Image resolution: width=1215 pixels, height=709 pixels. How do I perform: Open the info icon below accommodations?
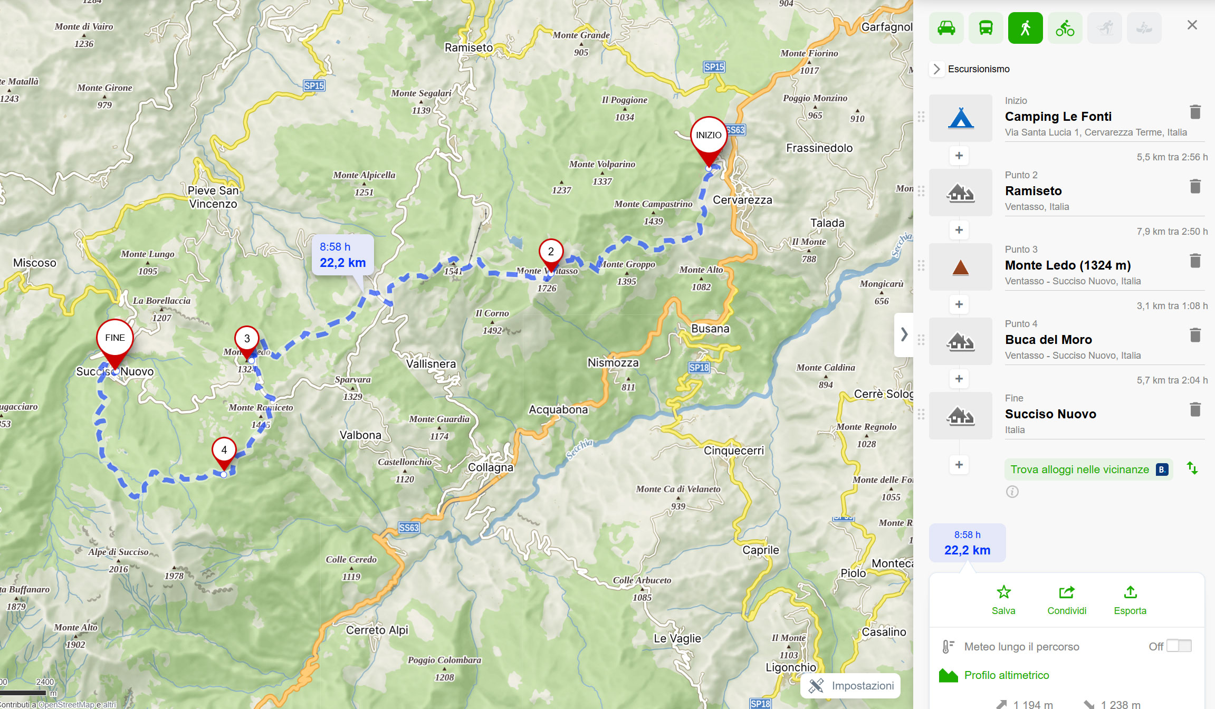point(1012,492)
